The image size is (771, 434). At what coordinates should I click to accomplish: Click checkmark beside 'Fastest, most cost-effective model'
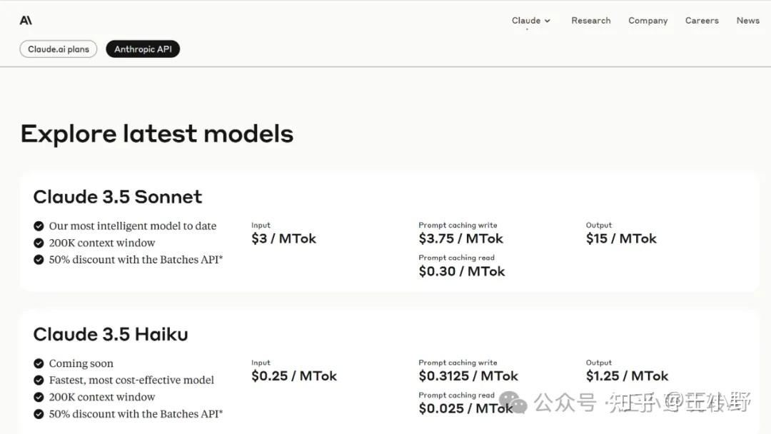pyautogui.click(x=39, y=380)
